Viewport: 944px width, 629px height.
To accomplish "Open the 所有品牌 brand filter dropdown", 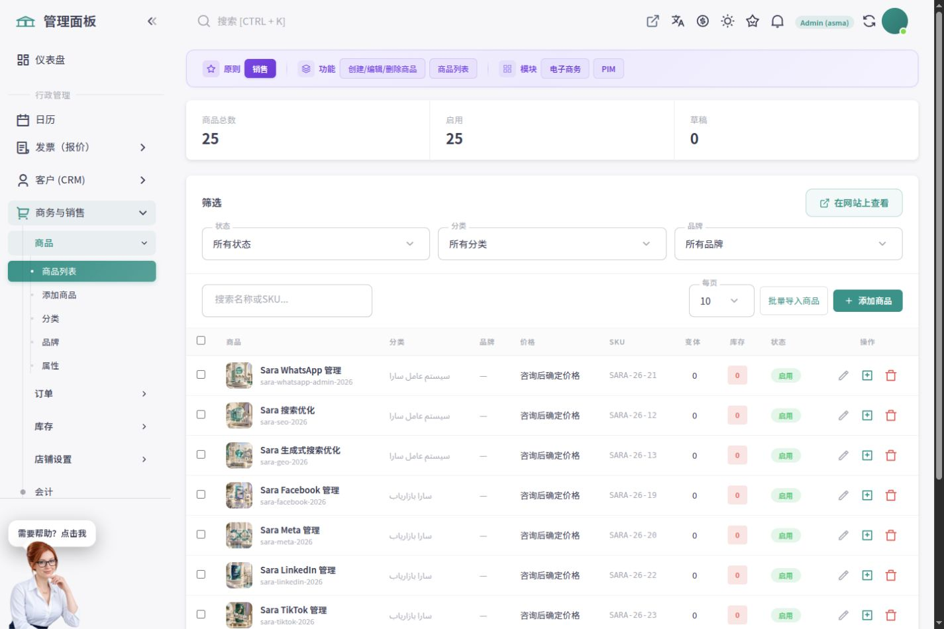I will (x=788, y=244).
